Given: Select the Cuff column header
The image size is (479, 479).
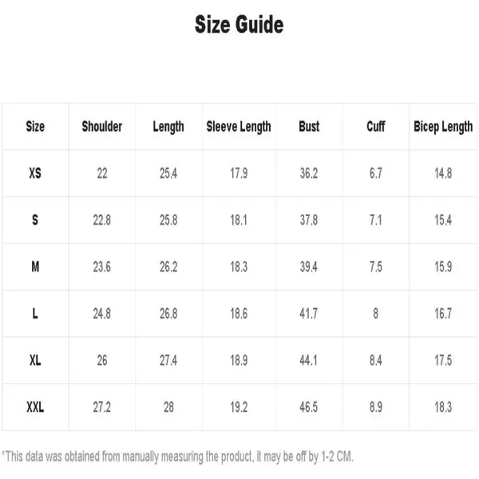Looking at the screenshot, I should click(x=376, y=126).
